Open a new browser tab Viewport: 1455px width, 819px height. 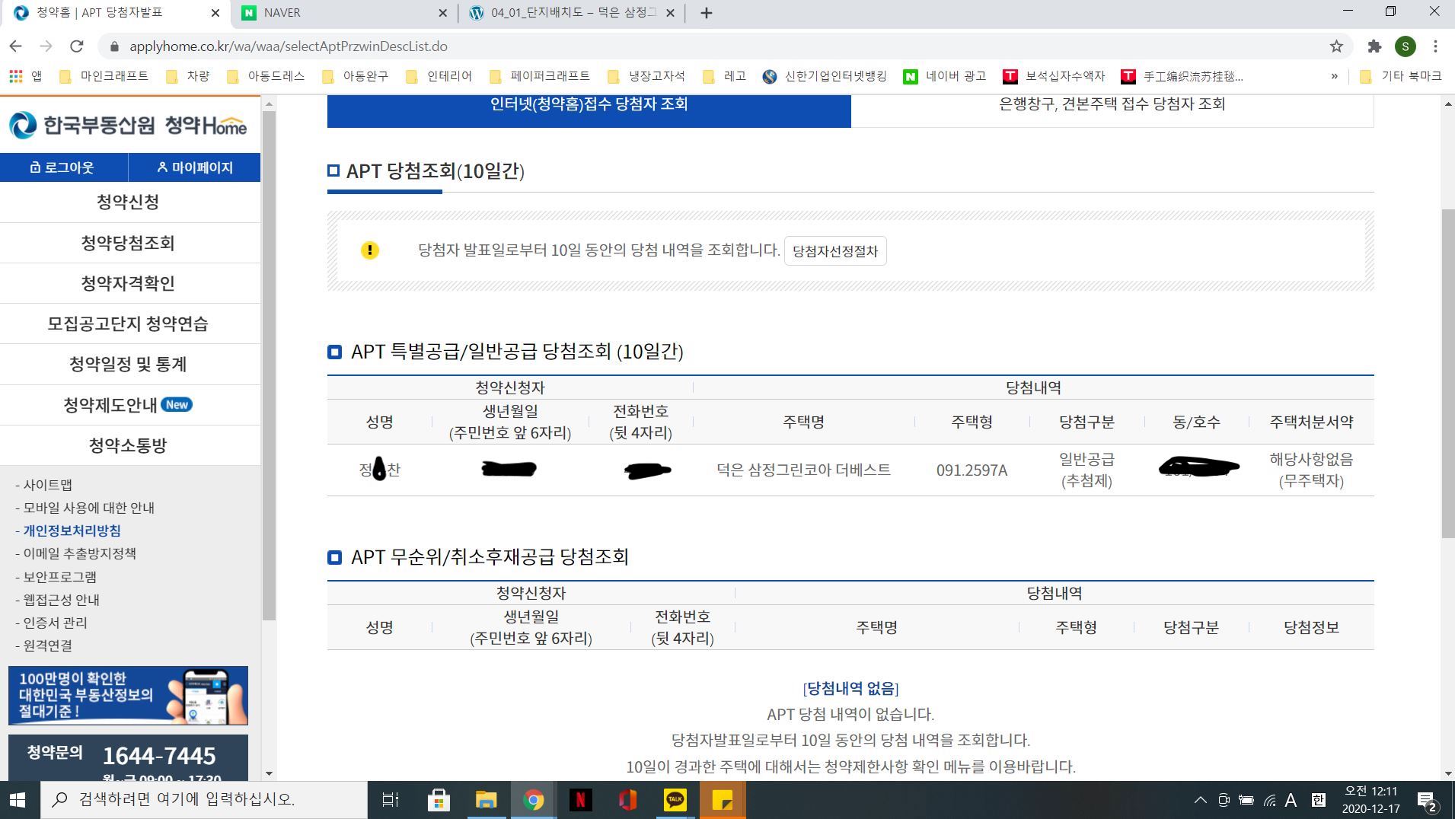706,13
